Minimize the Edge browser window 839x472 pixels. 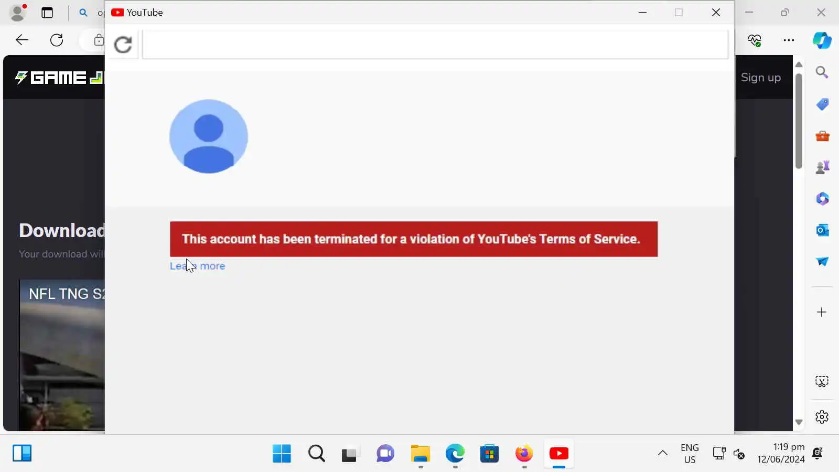749,13
